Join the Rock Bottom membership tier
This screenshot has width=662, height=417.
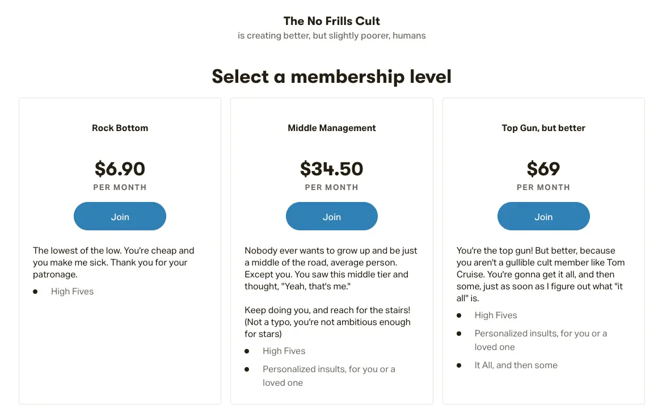tap(120, 216)
